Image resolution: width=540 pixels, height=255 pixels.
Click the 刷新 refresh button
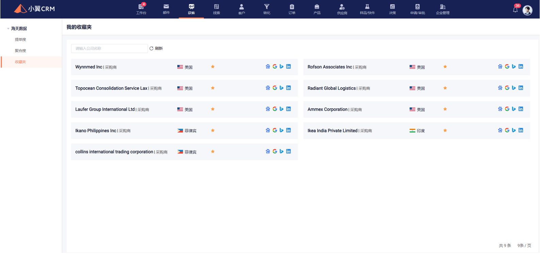click(156, 48)
